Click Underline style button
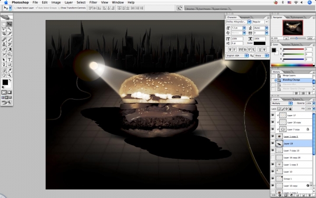Screen dimensions: 316x198 260,50
